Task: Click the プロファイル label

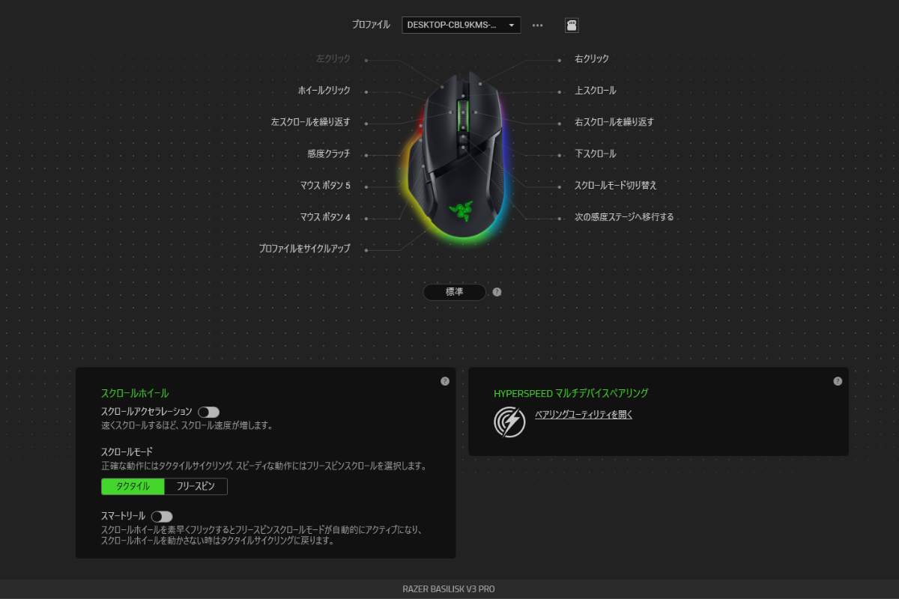Action: point(371,25)
